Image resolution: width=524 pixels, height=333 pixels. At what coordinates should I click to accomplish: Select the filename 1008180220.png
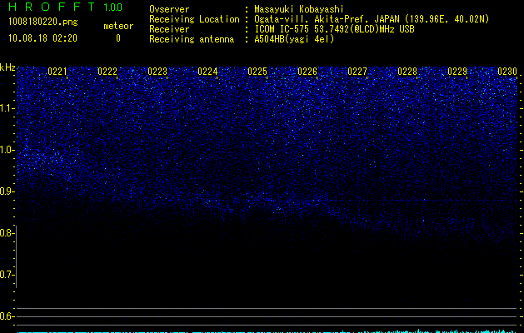pos(43,22)
